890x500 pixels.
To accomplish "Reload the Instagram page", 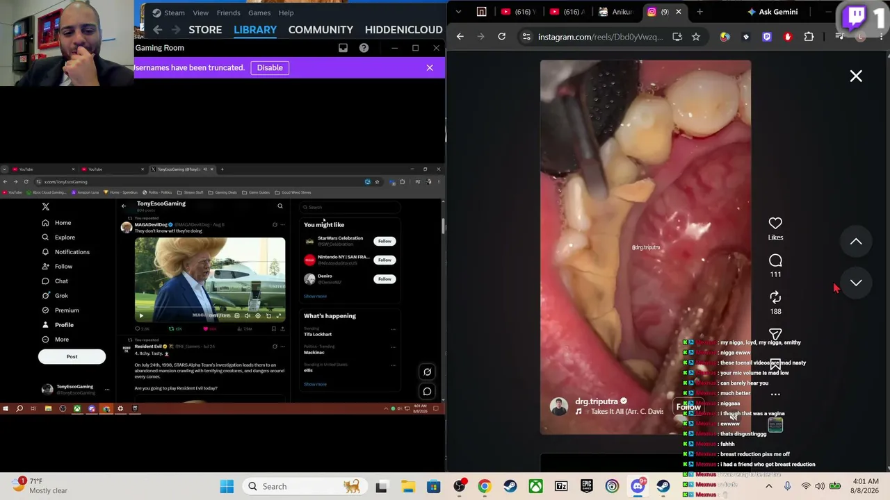I will (501, 37).
